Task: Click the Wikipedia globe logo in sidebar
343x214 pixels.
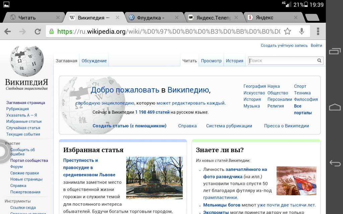Action: (x=27, y=61)
